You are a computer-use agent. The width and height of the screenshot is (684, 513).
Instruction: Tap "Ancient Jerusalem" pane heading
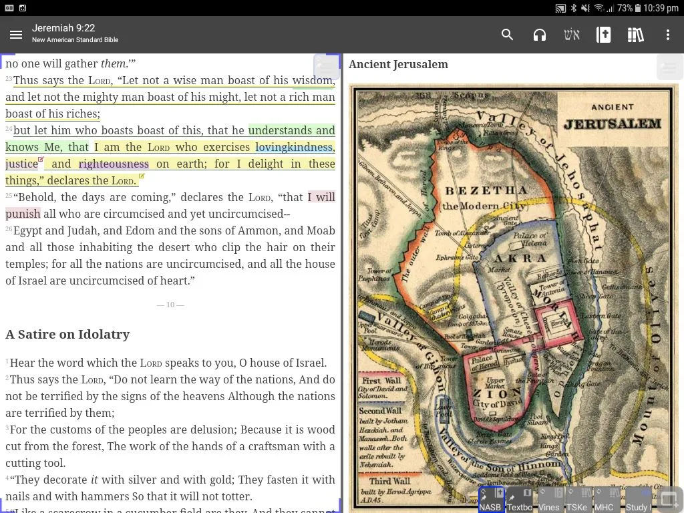[x=398, y=65]
